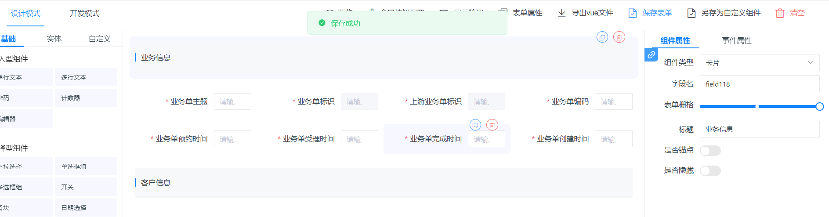Click the 业务单创建时间 input field
Screen dimensions: 829x217
613,139
